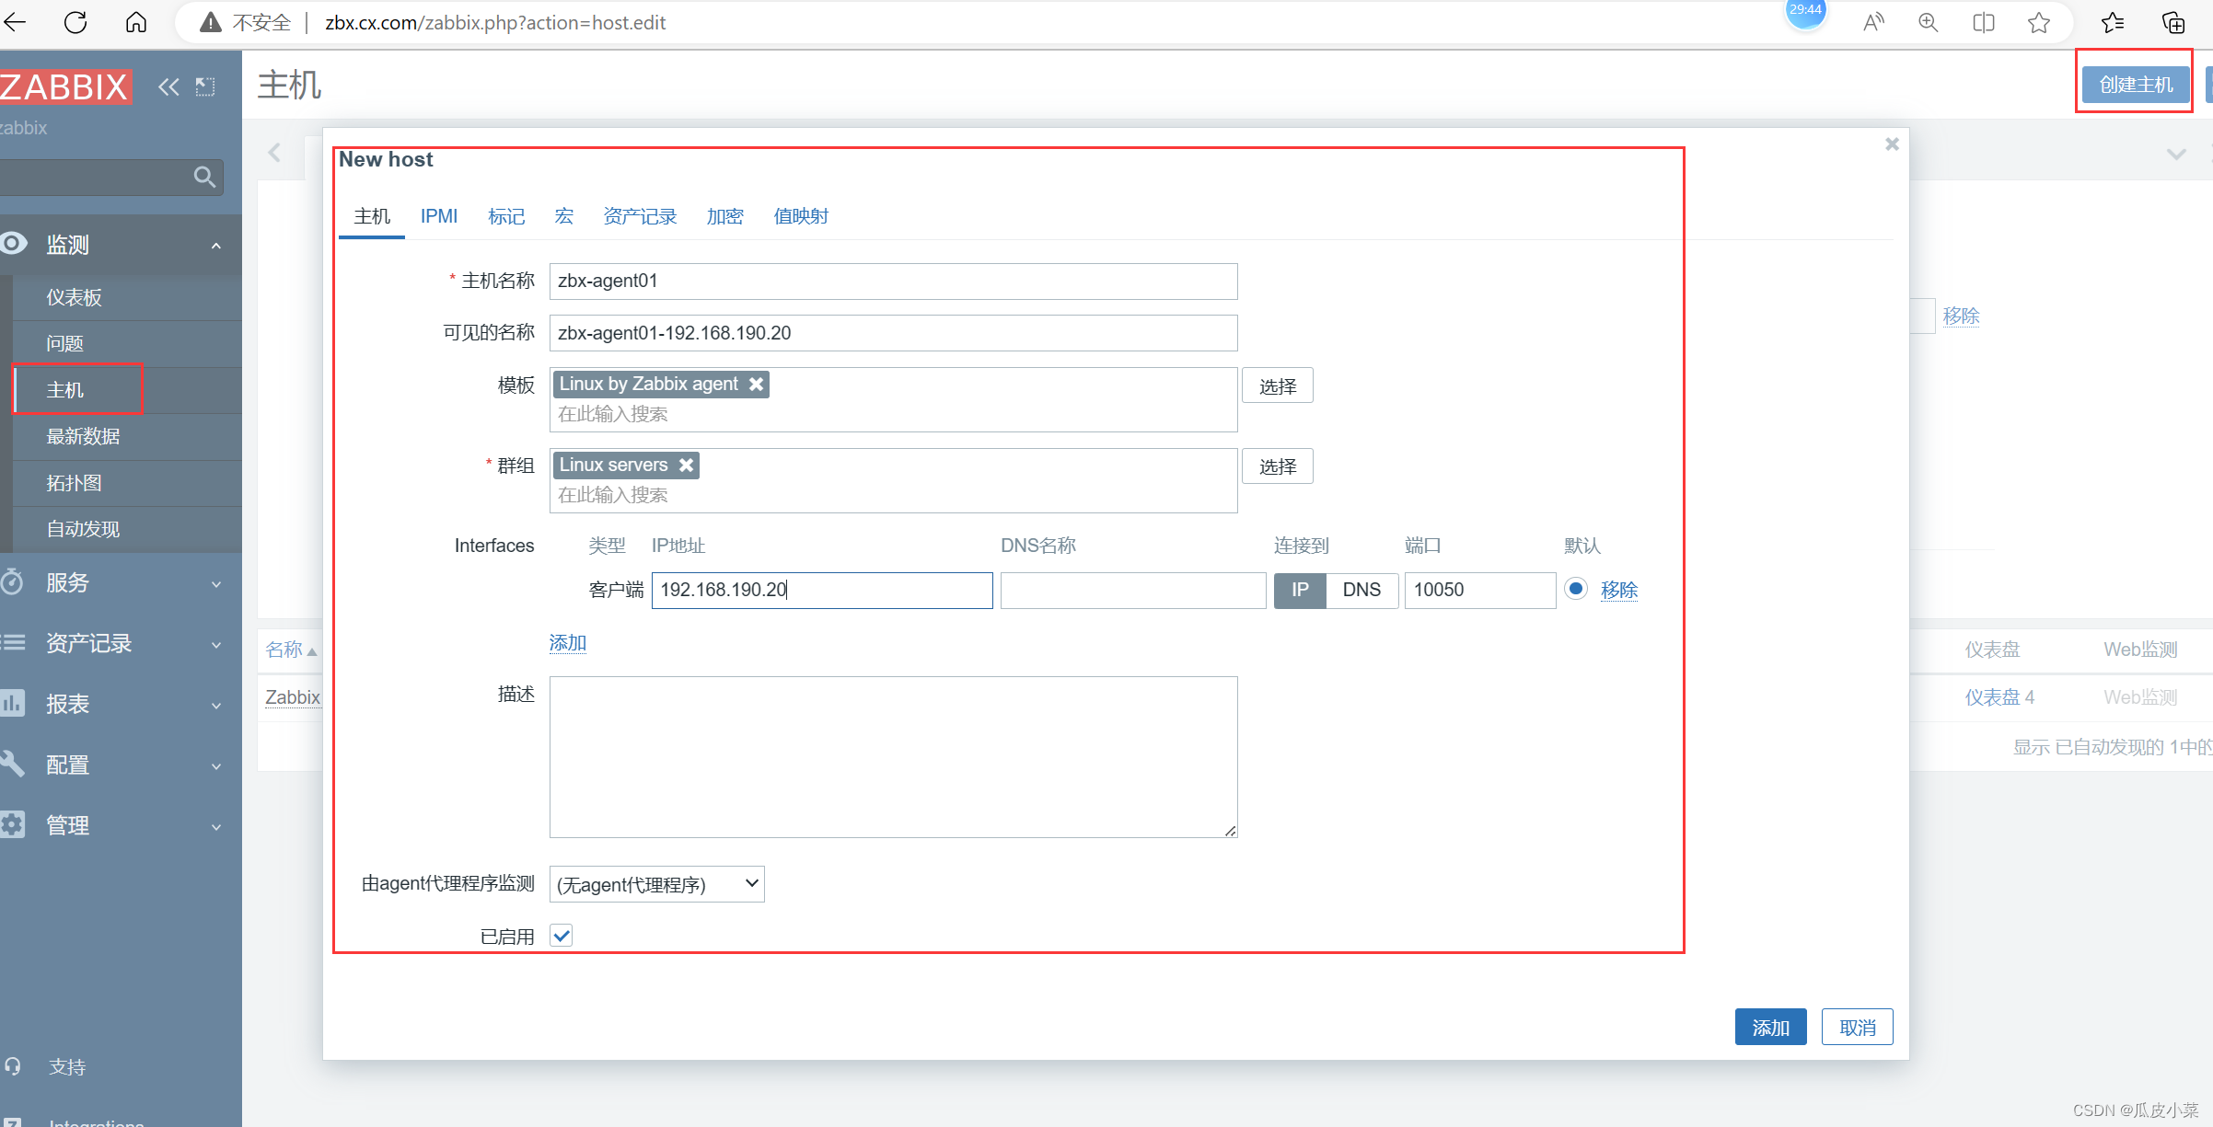The height and width of the screenshot is (1127, 2213).
Task: Open read aloud icon in address bar
Action: [1873, 22]
